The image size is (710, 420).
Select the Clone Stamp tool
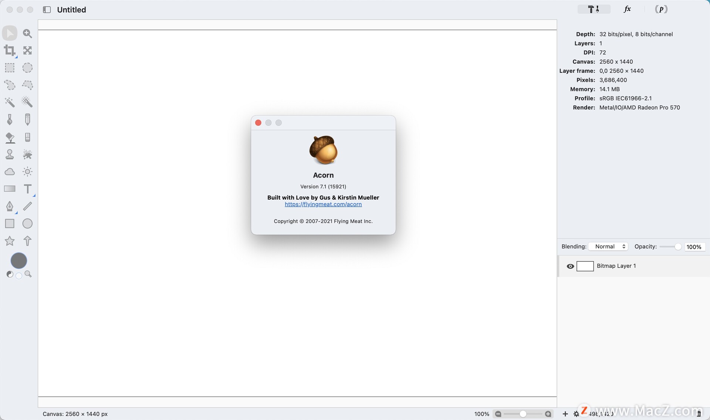(x=10, y=154)
